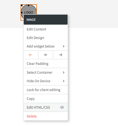Delete the image widget

[46, 116]
